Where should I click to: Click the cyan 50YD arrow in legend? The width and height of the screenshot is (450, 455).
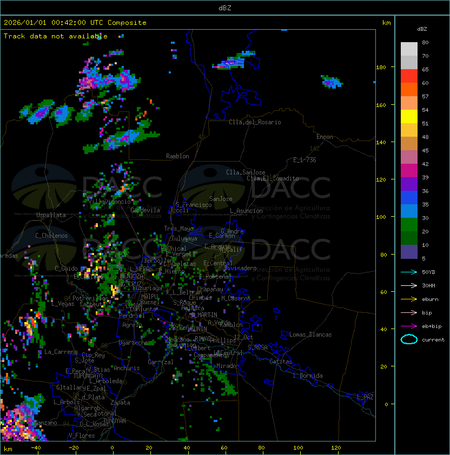point(409,272)
